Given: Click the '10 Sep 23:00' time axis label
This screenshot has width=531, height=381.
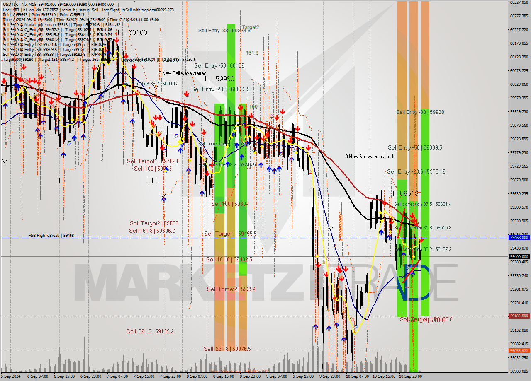Looking at the screenshot, I should (x=410, y=376).
